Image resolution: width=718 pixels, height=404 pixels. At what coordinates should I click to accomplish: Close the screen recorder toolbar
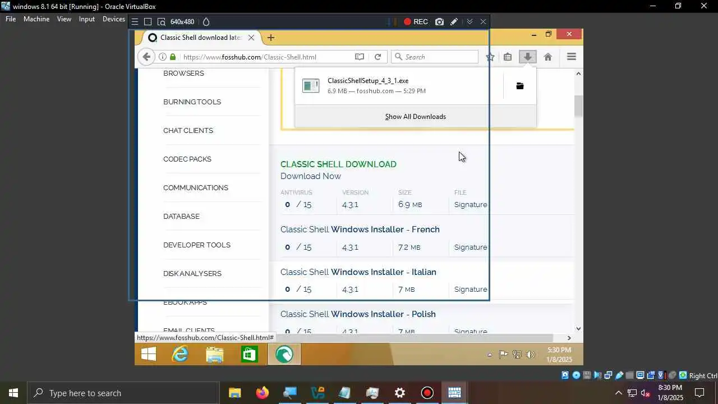[x=483, y=22]
